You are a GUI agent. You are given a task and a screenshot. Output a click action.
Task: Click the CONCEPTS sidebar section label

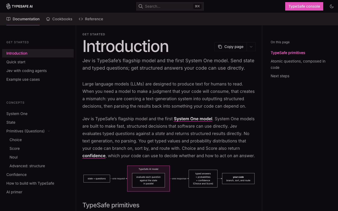tap(15, 103)
